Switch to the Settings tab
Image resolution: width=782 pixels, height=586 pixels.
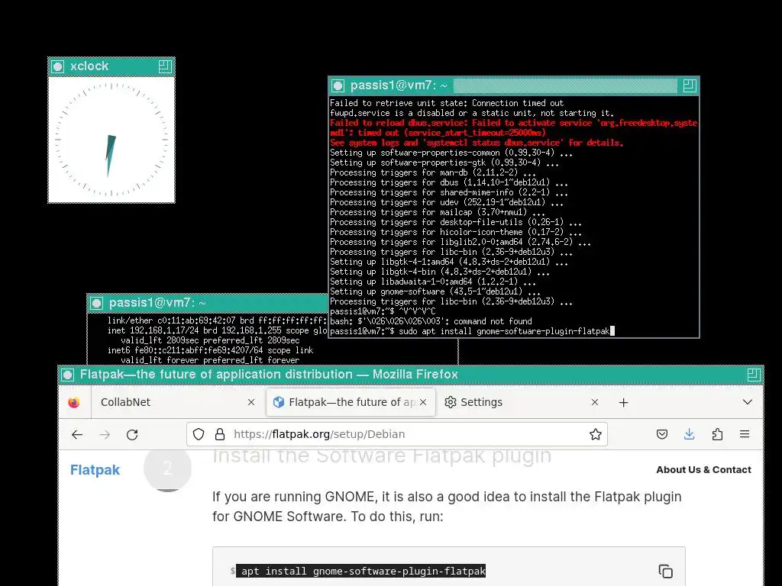pos(522,402)
